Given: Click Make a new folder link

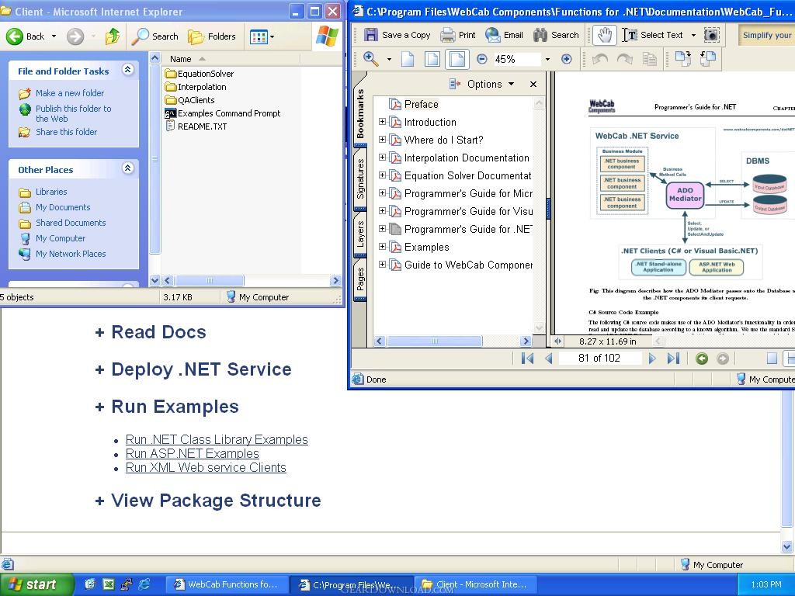Looking at the screenshot, I should tap(69, 93).
